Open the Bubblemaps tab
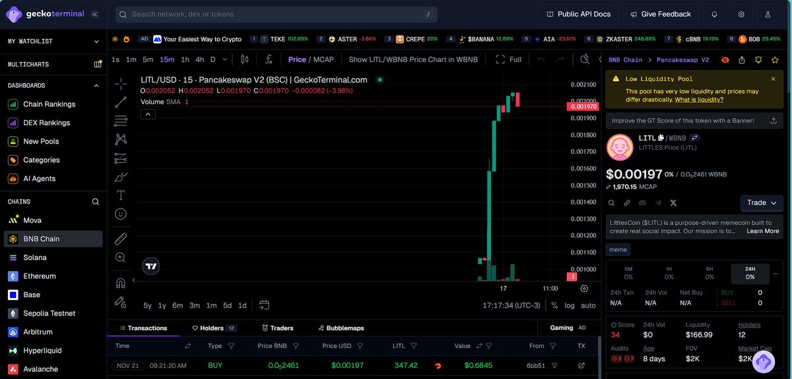The width and height of the screenshot is (792, 379). [341, 328]
